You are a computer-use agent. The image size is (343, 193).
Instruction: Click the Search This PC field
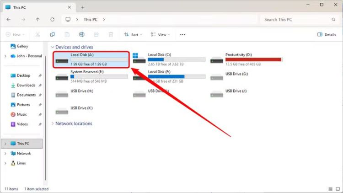(297, 20)
